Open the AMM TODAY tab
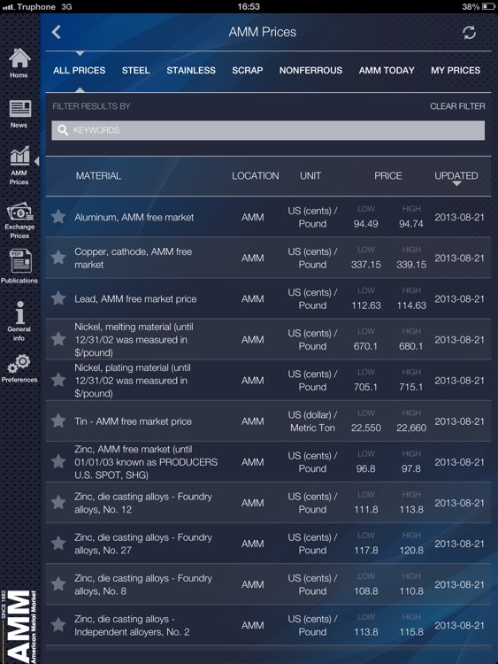This screenshot has width=498, height=664. pos(387,70)
